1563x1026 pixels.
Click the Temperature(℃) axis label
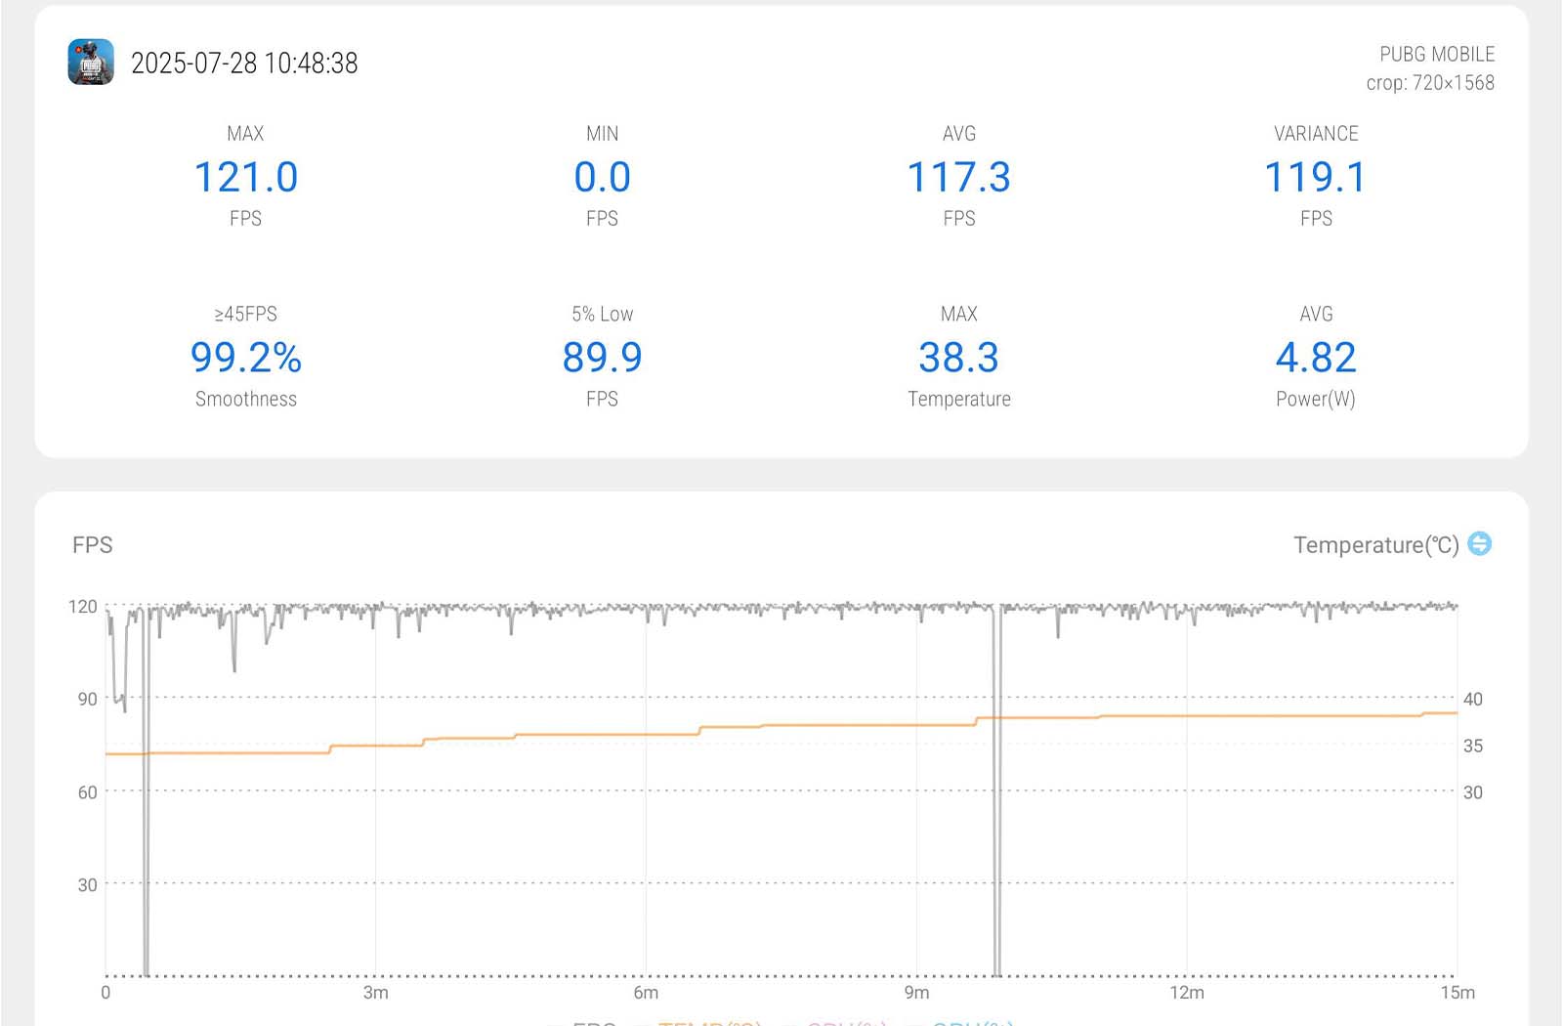coord(1375,545)
